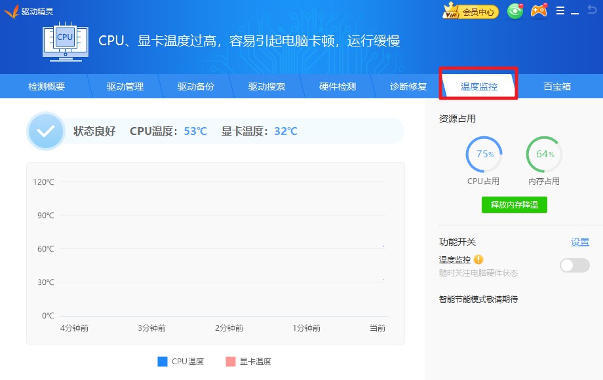Click the pink 显卡温度 legend swatch

pyautogui.click(x=230, y=361)
